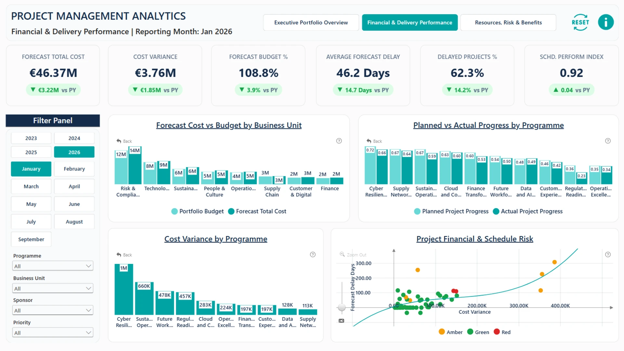
Task: Select year 2024 in filter panel
Action: click(74, 138)
